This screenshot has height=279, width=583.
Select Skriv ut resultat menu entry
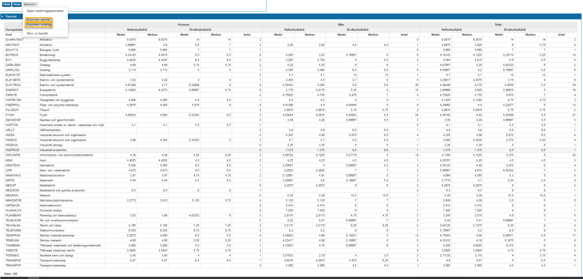(x=37, y=33)
